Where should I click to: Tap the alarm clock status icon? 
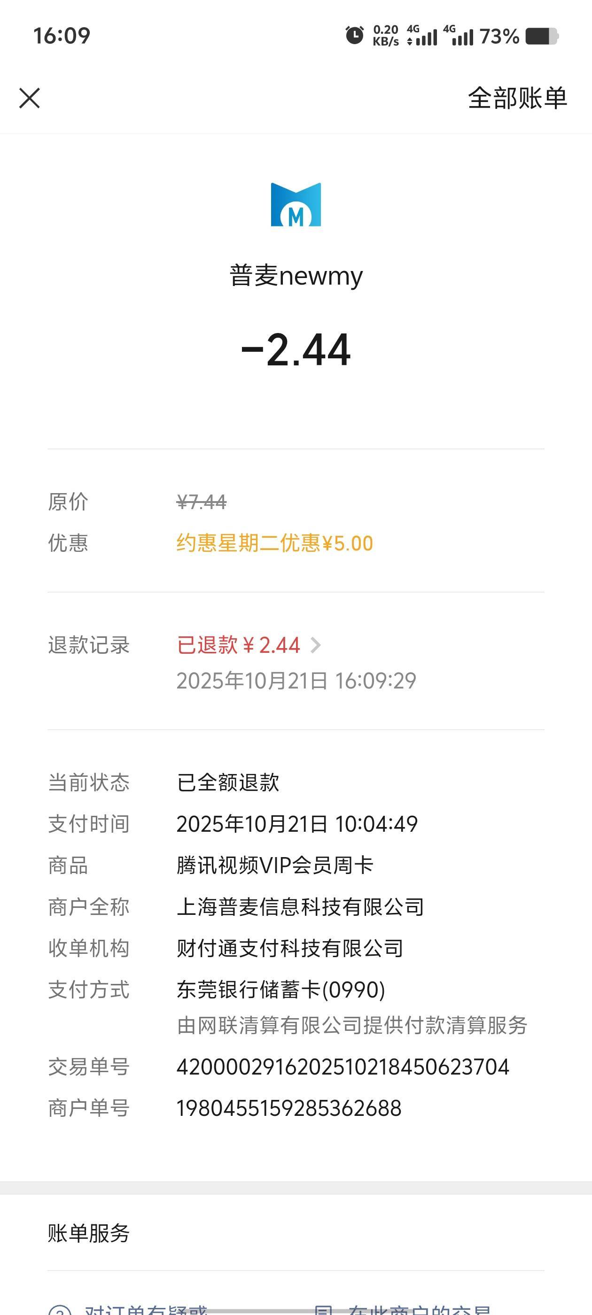point(354,36)
